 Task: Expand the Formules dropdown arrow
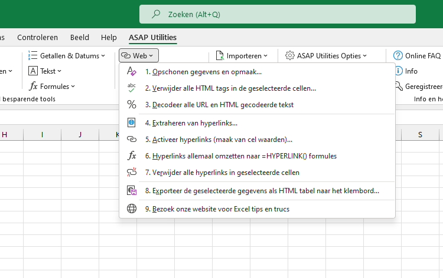click(x=73, y=87)
